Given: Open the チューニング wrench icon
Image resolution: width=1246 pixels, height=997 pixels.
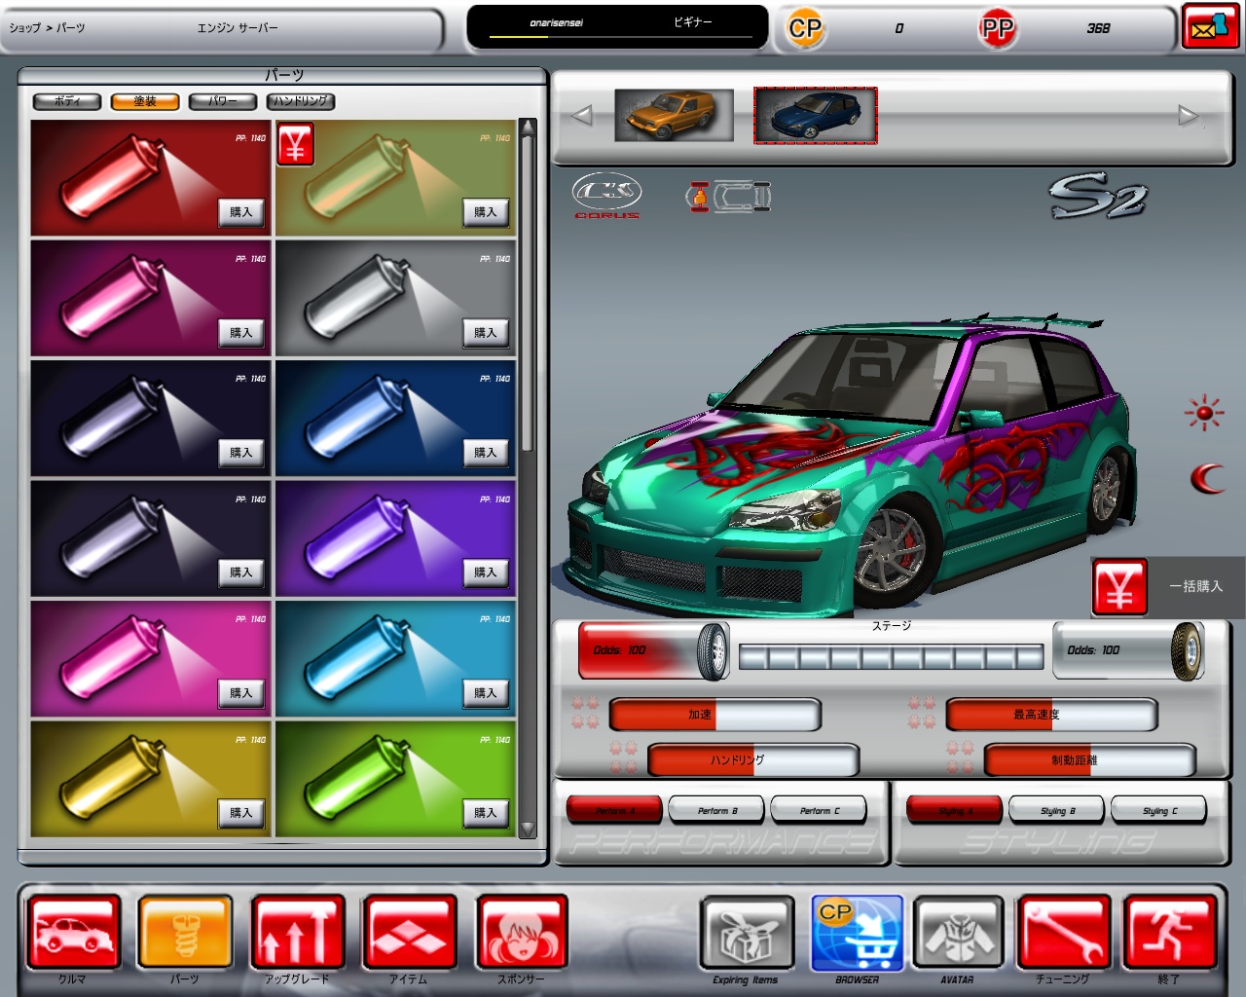Looking at the screenshot, I should [x=1063, y=933].
